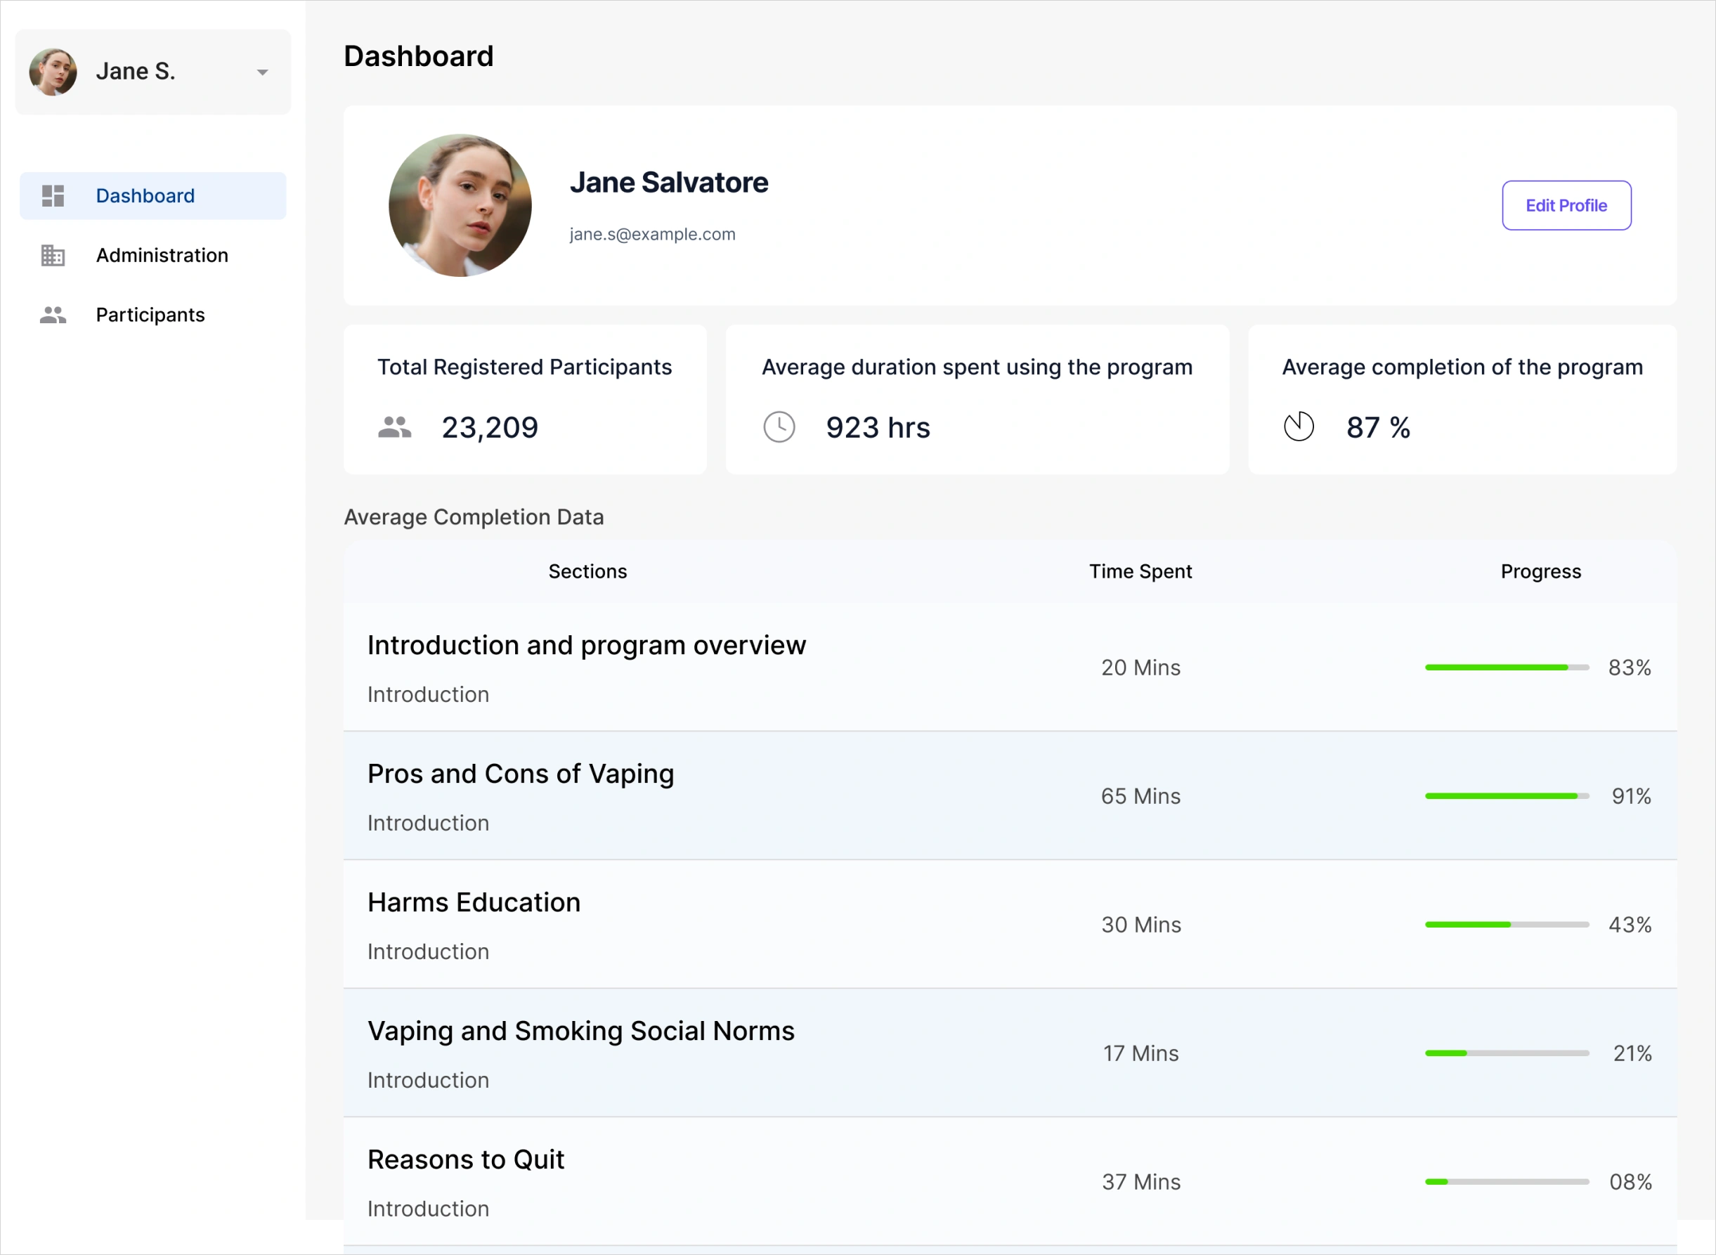Click the Administration building icon
This screenshot has width=1716, height=1255.
tap(53, 255)
